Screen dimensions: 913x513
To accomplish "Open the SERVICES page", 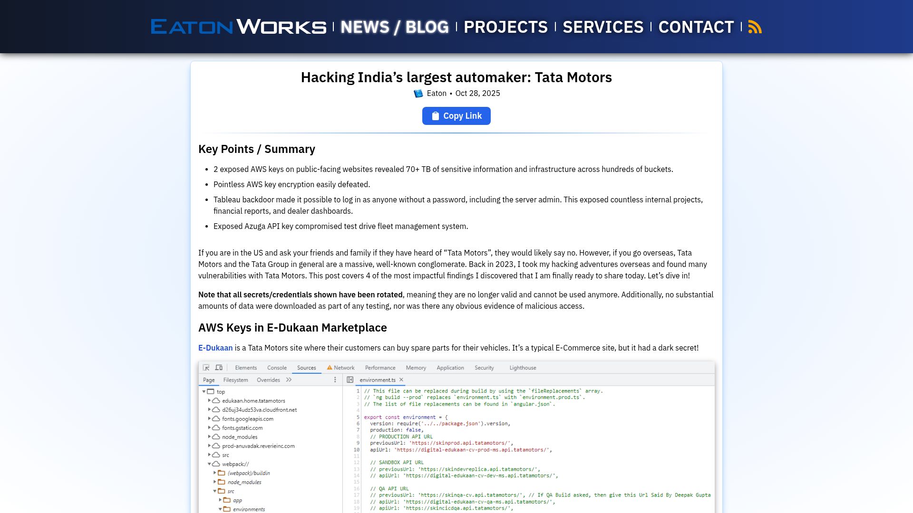I will (x=603, y=27).
